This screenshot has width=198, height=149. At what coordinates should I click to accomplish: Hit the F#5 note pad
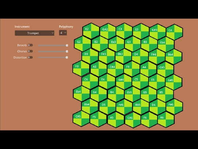124,107
